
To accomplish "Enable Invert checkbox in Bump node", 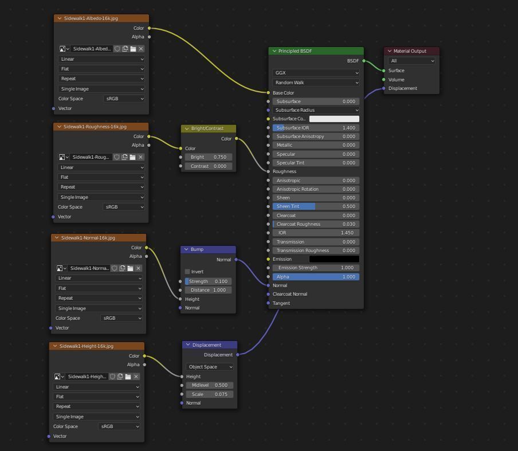I will (187, 272).
